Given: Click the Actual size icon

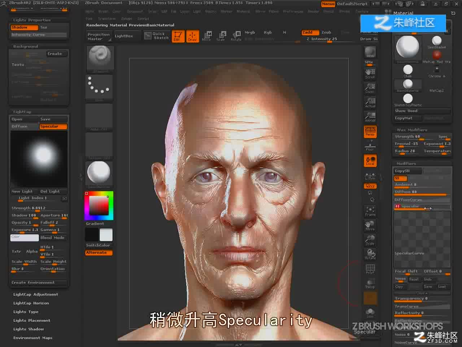Looking at the screenshot, I should [370, 102].
